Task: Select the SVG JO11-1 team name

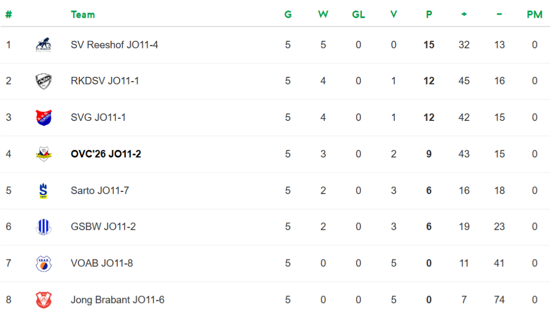Action: tap(98, 117)
